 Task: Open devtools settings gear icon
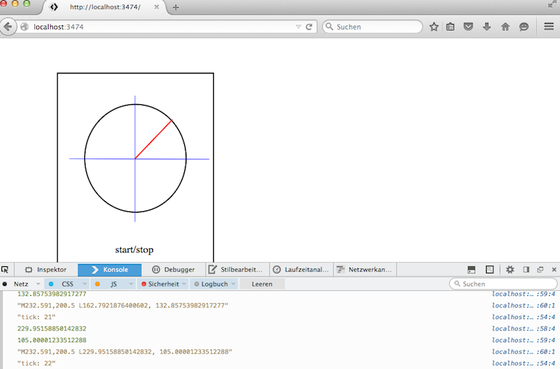tap(510, 269)
